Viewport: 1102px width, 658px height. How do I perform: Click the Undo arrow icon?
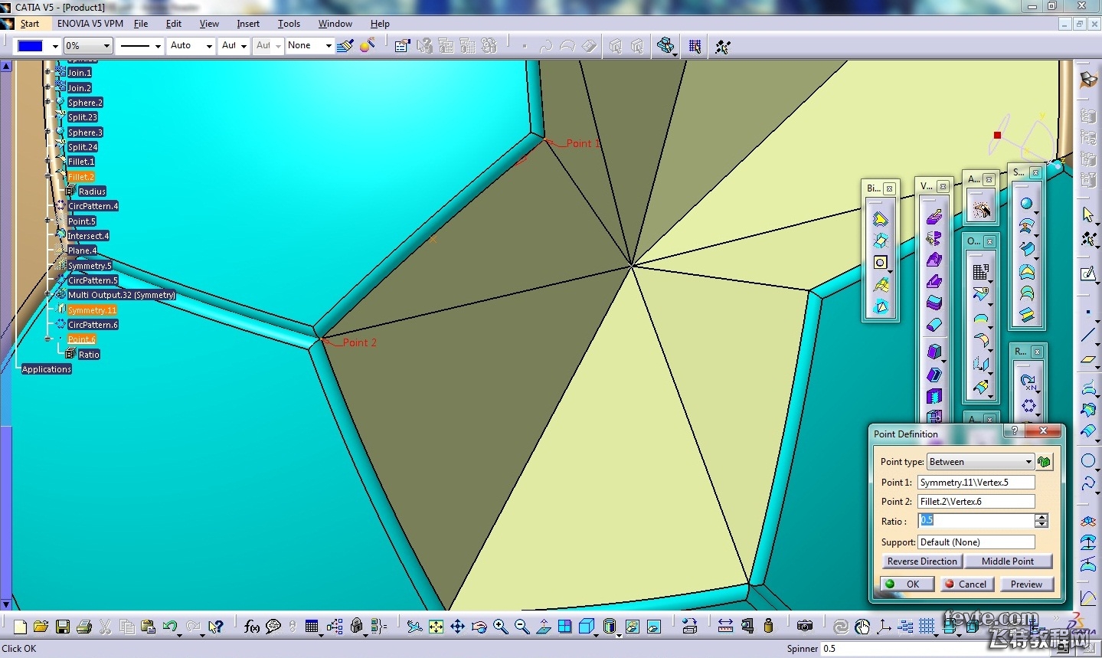[x=169, y=627]
